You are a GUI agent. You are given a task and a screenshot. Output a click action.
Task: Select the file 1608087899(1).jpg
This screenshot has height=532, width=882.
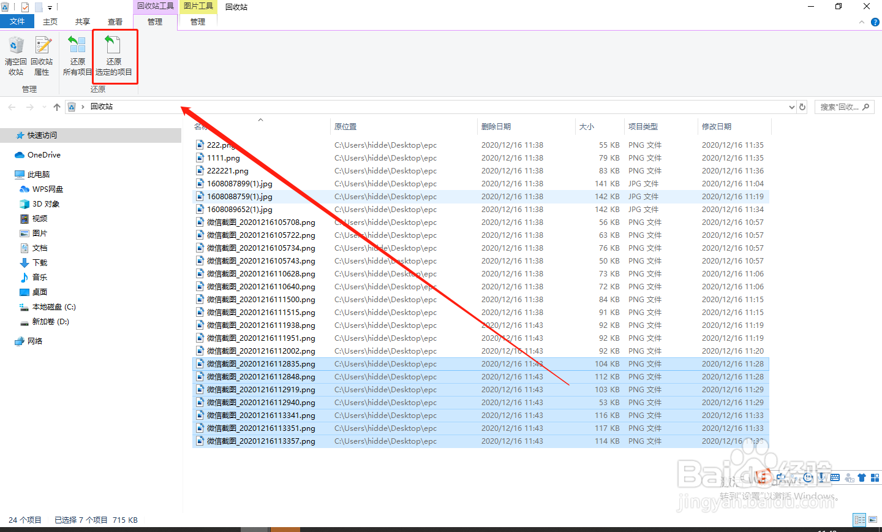tap(239, 184)
